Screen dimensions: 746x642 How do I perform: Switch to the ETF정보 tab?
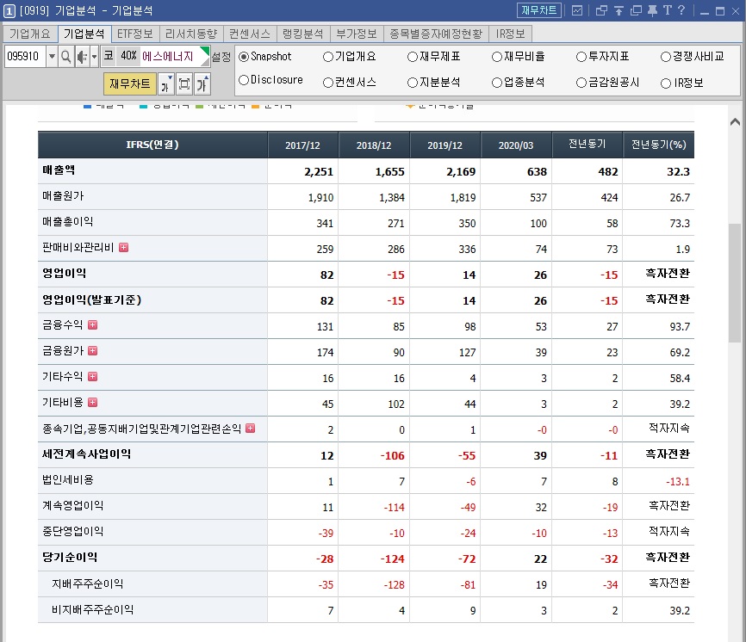coord(135,34)
